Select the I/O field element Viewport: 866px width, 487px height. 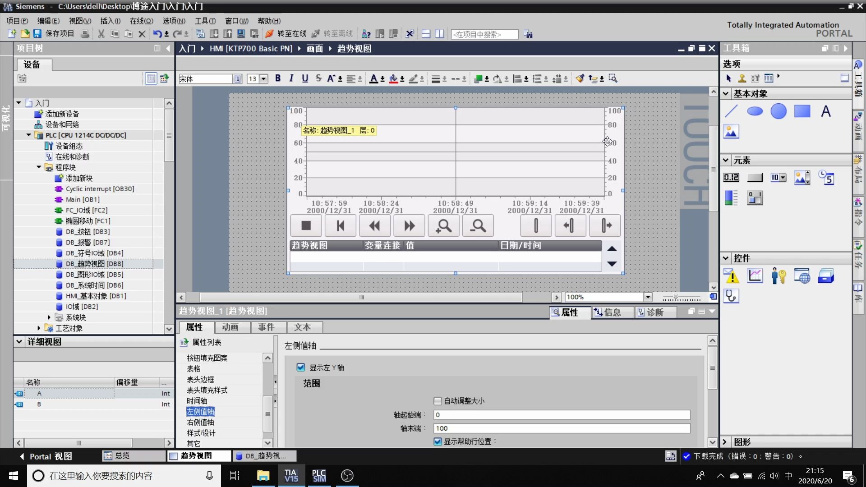[x=731, y=178]
